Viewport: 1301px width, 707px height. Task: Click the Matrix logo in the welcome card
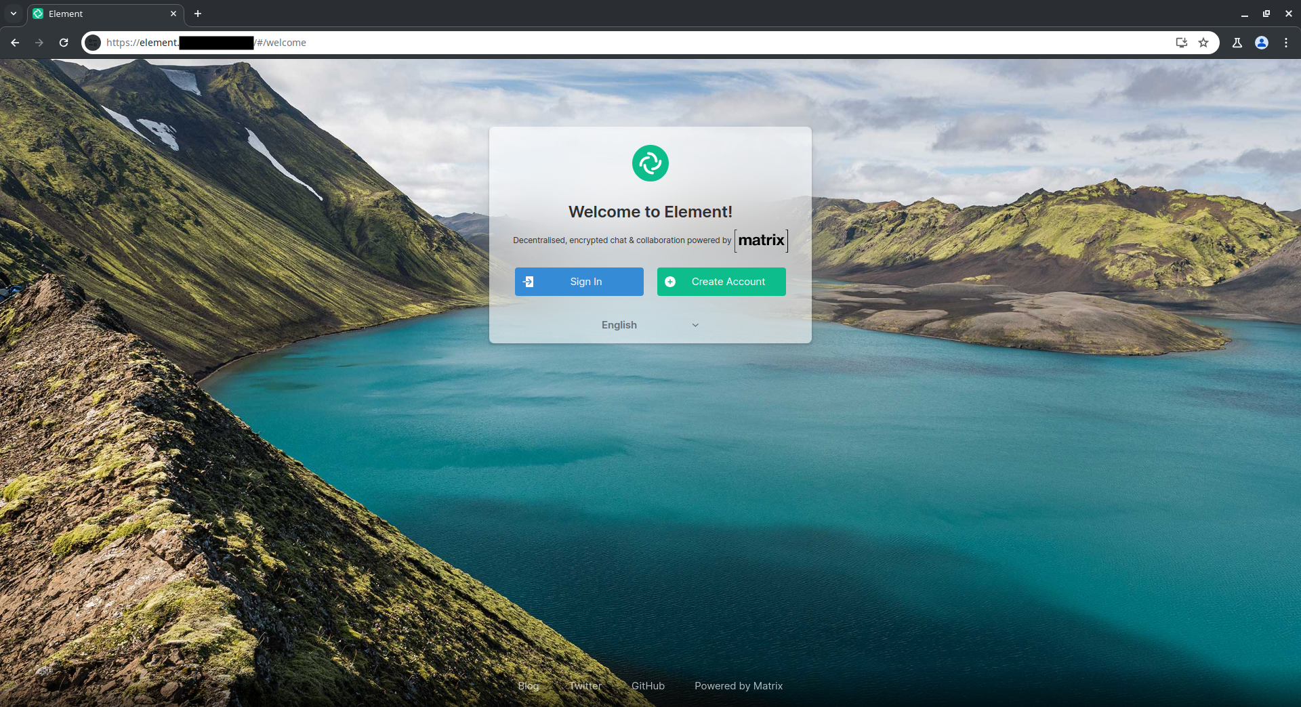761,240
